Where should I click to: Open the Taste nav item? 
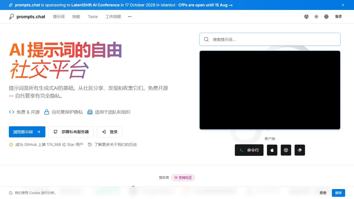(93, 17)
